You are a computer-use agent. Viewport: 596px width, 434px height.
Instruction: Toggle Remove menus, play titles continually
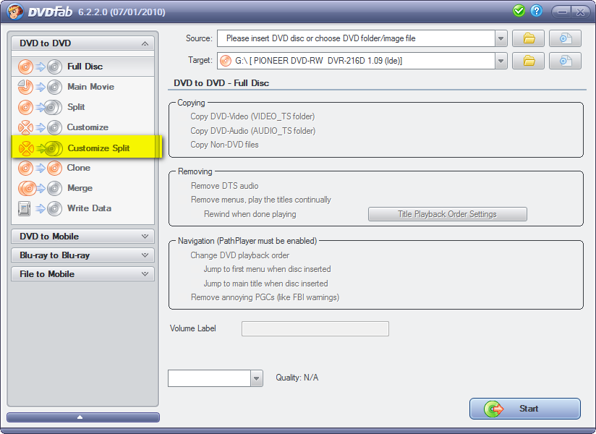click(260, 200)
